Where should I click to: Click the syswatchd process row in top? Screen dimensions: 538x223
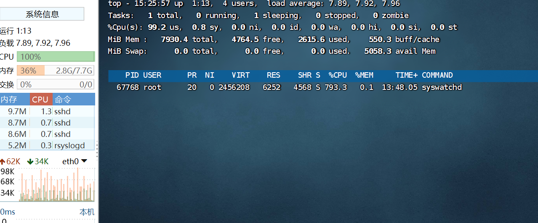click(x=289, y=87)
